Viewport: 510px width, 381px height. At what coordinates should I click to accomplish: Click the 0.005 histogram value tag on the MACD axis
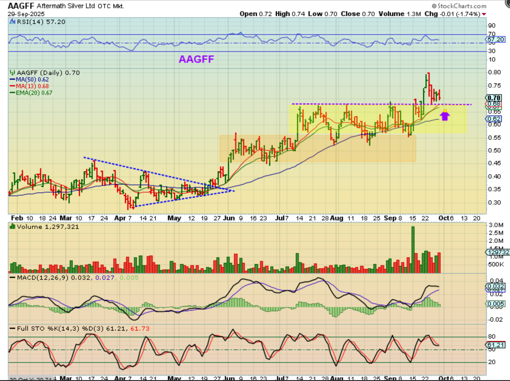pyautogui.click(x=495, y=304)
